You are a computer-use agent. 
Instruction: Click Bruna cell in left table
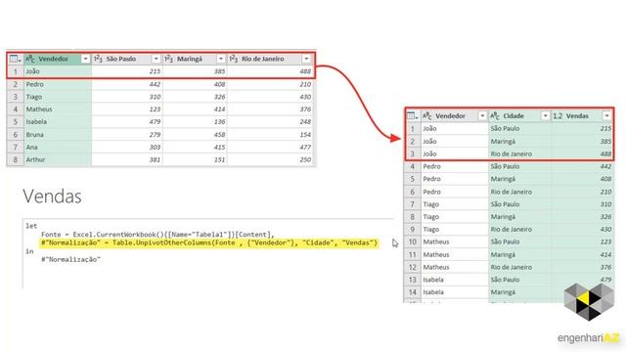pyautogui.click(x=58, y=135)
